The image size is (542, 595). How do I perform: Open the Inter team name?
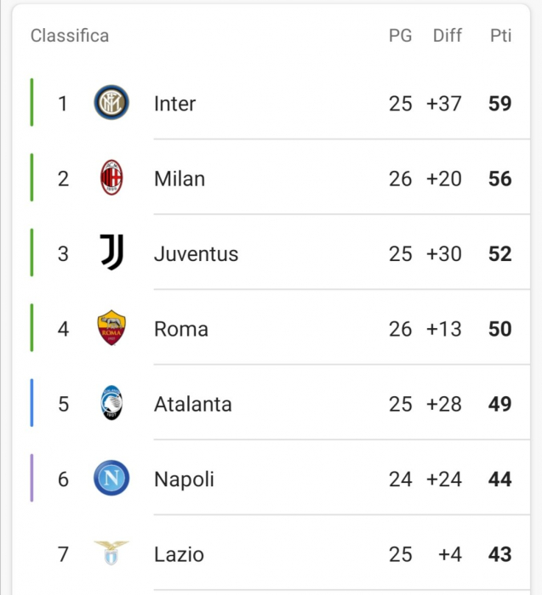[174, 104]
